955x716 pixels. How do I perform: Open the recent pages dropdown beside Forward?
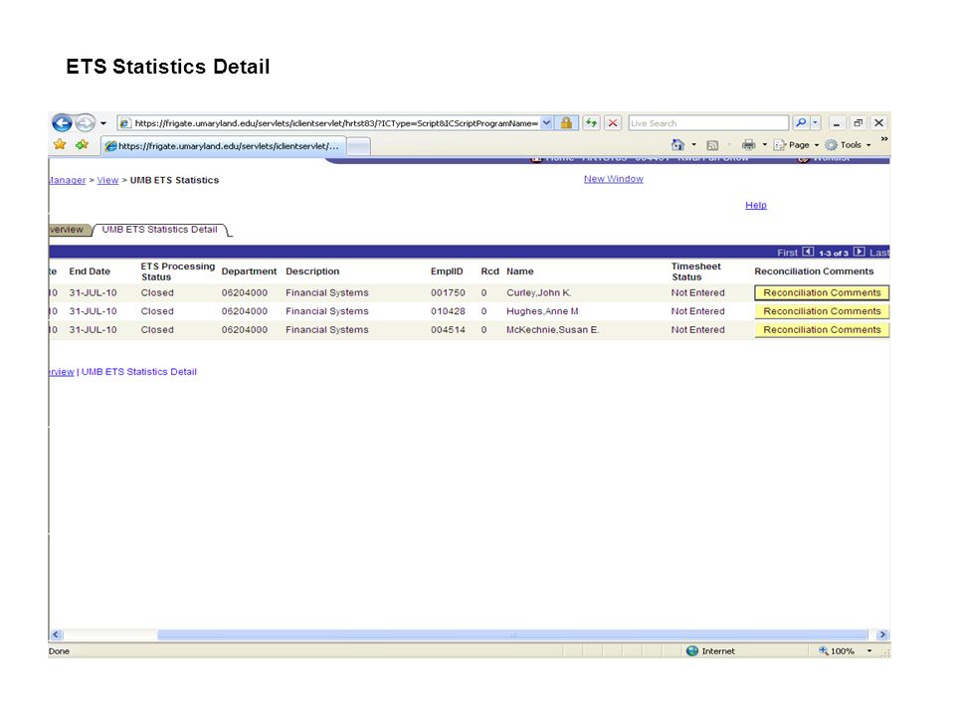pos(103,123)
